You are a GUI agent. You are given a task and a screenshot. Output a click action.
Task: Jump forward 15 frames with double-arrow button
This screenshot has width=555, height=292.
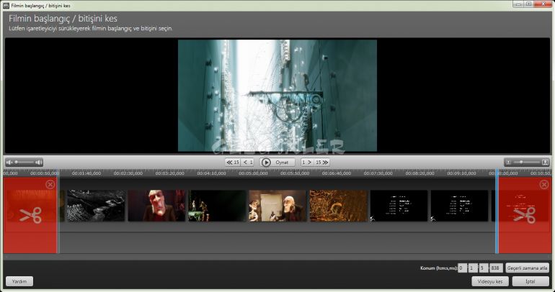pyautogui.click(x=321, y=163)
